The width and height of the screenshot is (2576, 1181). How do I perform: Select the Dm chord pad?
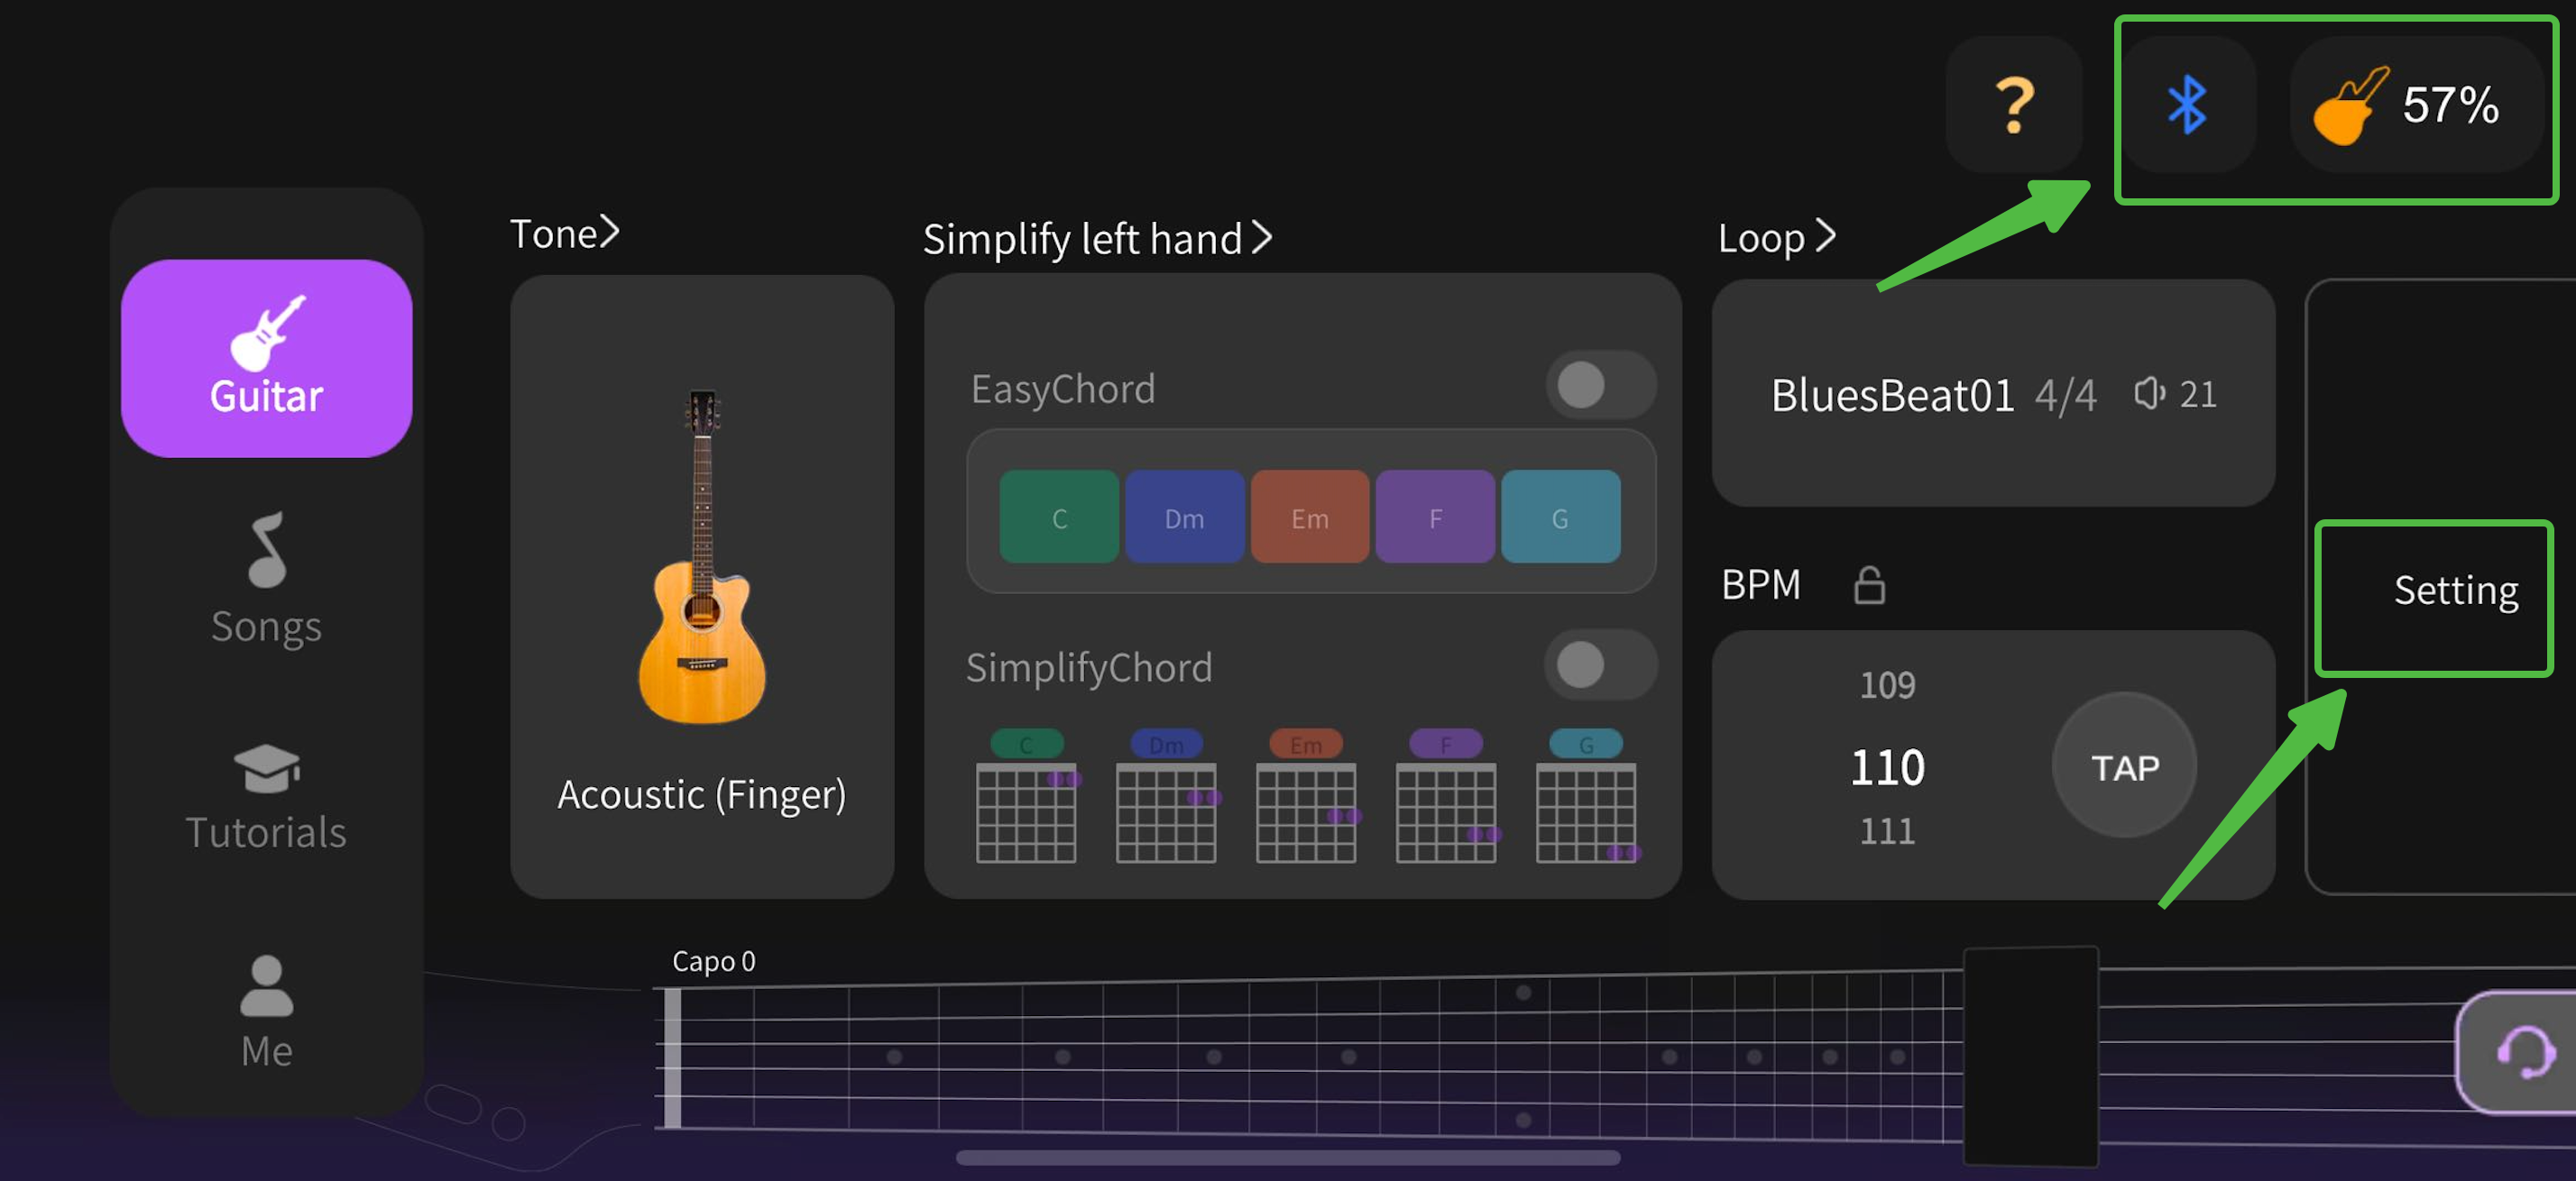(1184, 517)
